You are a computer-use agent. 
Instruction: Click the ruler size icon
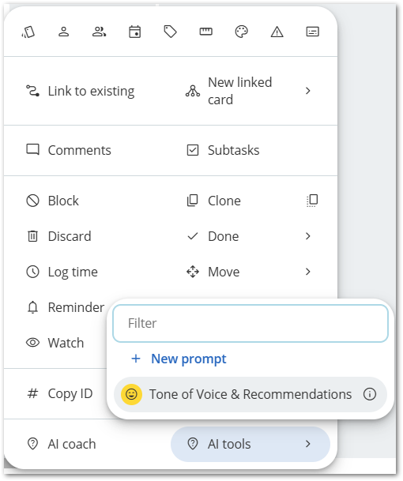pyautogui.click(x=205, y=32)
